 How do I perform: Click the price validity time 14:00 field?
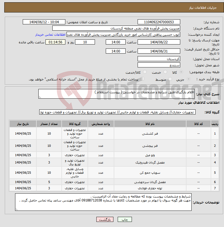coord(116,51)
